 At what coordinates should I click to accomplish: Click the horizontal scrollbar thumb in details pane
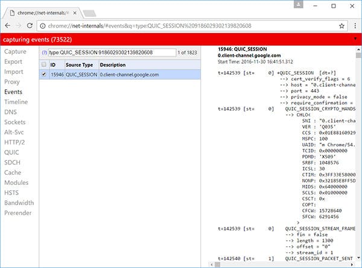click(x=217, y=264)
